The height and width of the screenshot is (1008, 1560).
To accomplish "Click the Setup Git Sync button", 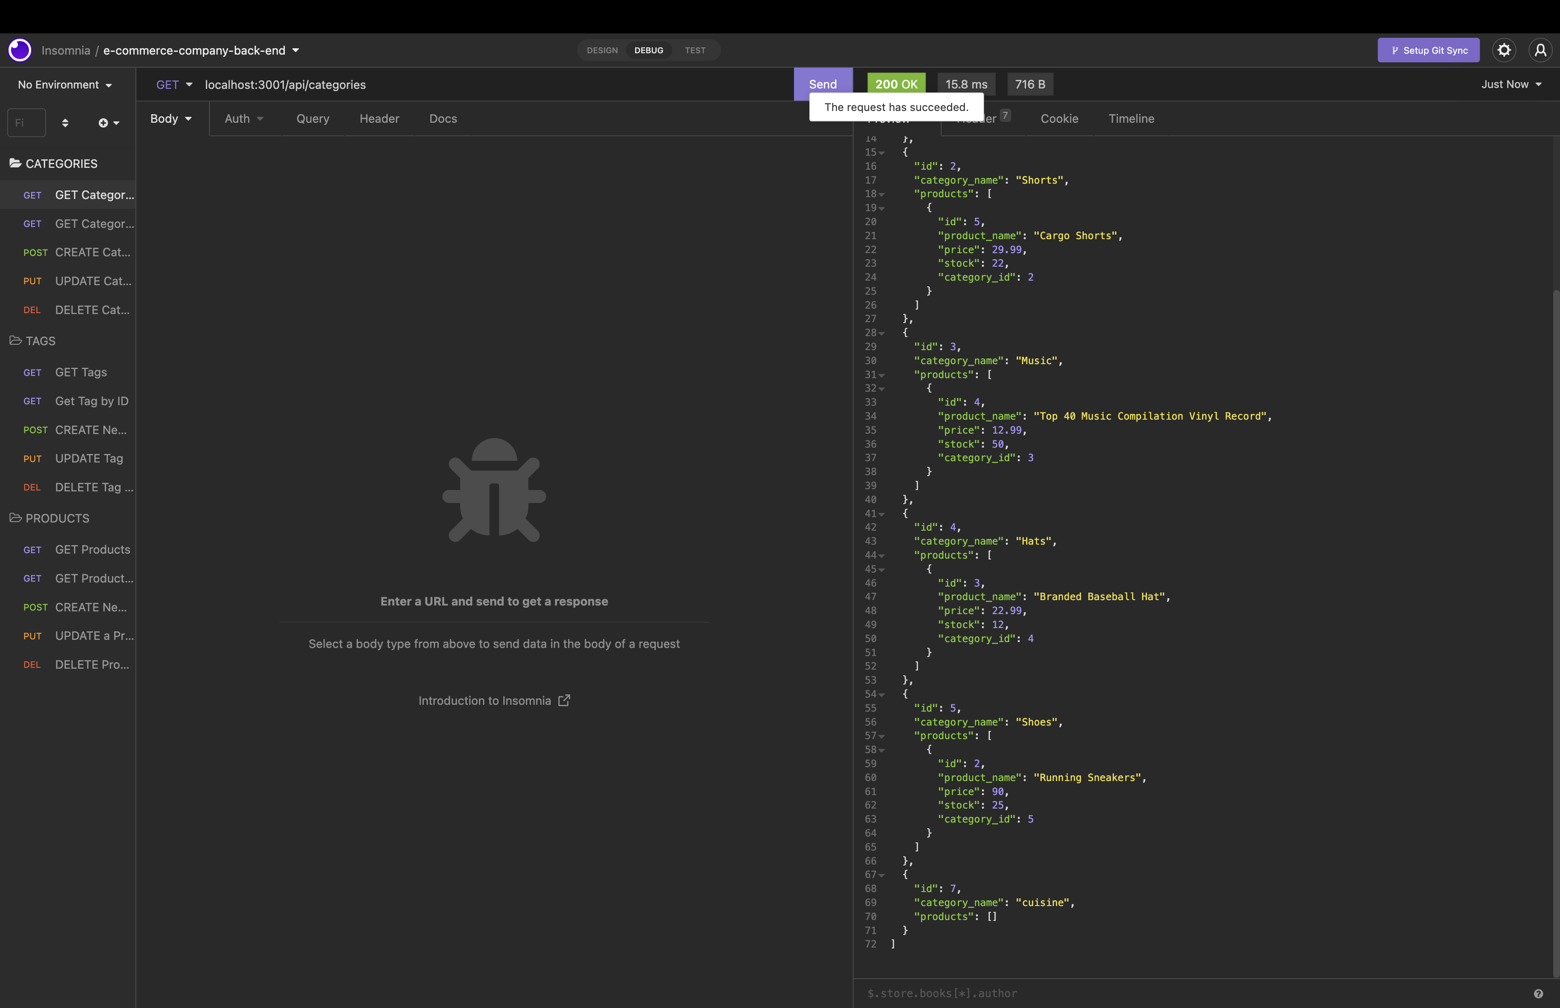I will click(x=1428, y=51).
